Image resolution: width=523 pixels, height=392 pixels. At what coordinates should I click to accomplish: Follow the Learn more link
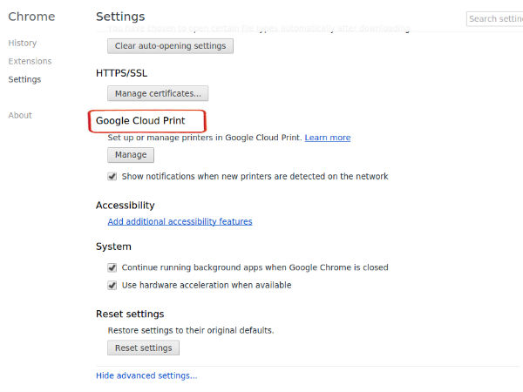(328, 138)
